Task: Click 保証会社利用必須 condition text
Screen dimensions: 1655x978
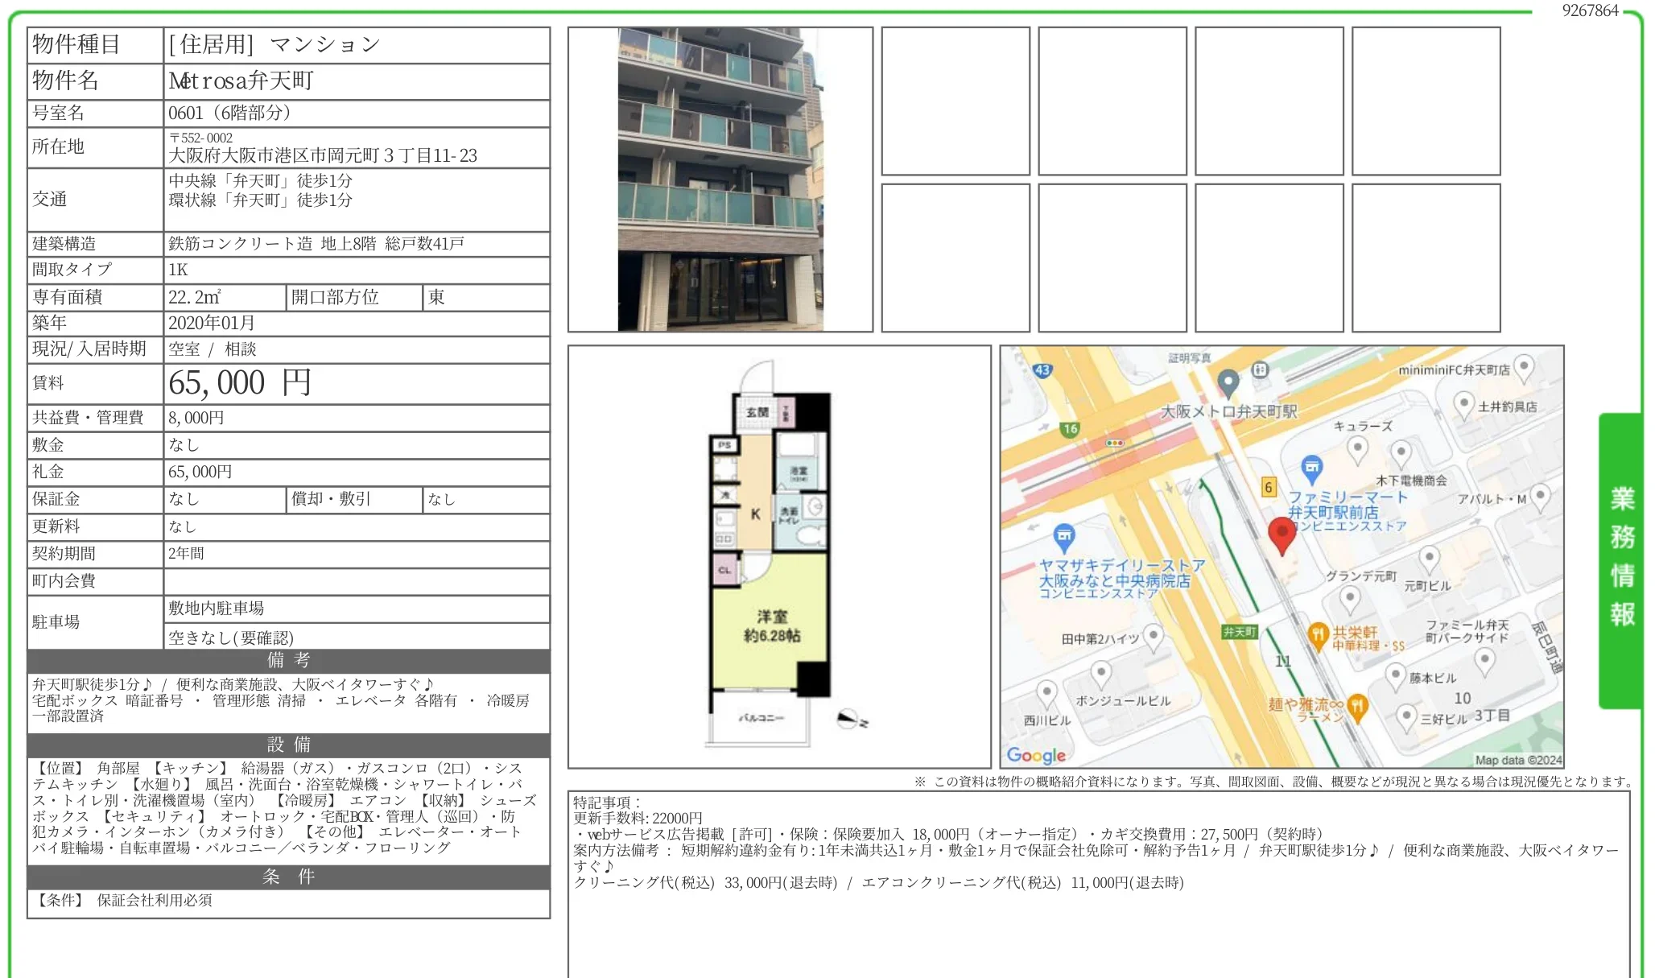Action: pos(155,900)
